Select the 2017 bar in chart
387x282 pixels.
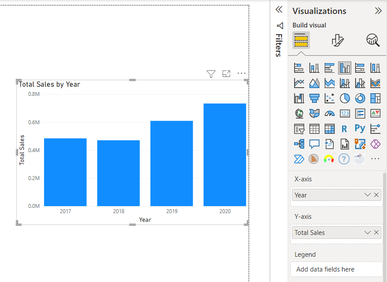[x=65, y=172]
